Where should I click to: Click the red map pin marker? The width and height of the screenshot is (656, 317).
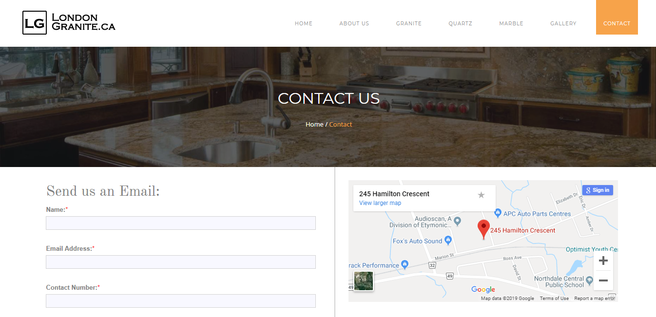point(483,229)
